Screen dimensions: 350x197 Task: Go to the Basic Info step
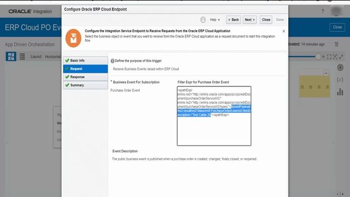85,61
